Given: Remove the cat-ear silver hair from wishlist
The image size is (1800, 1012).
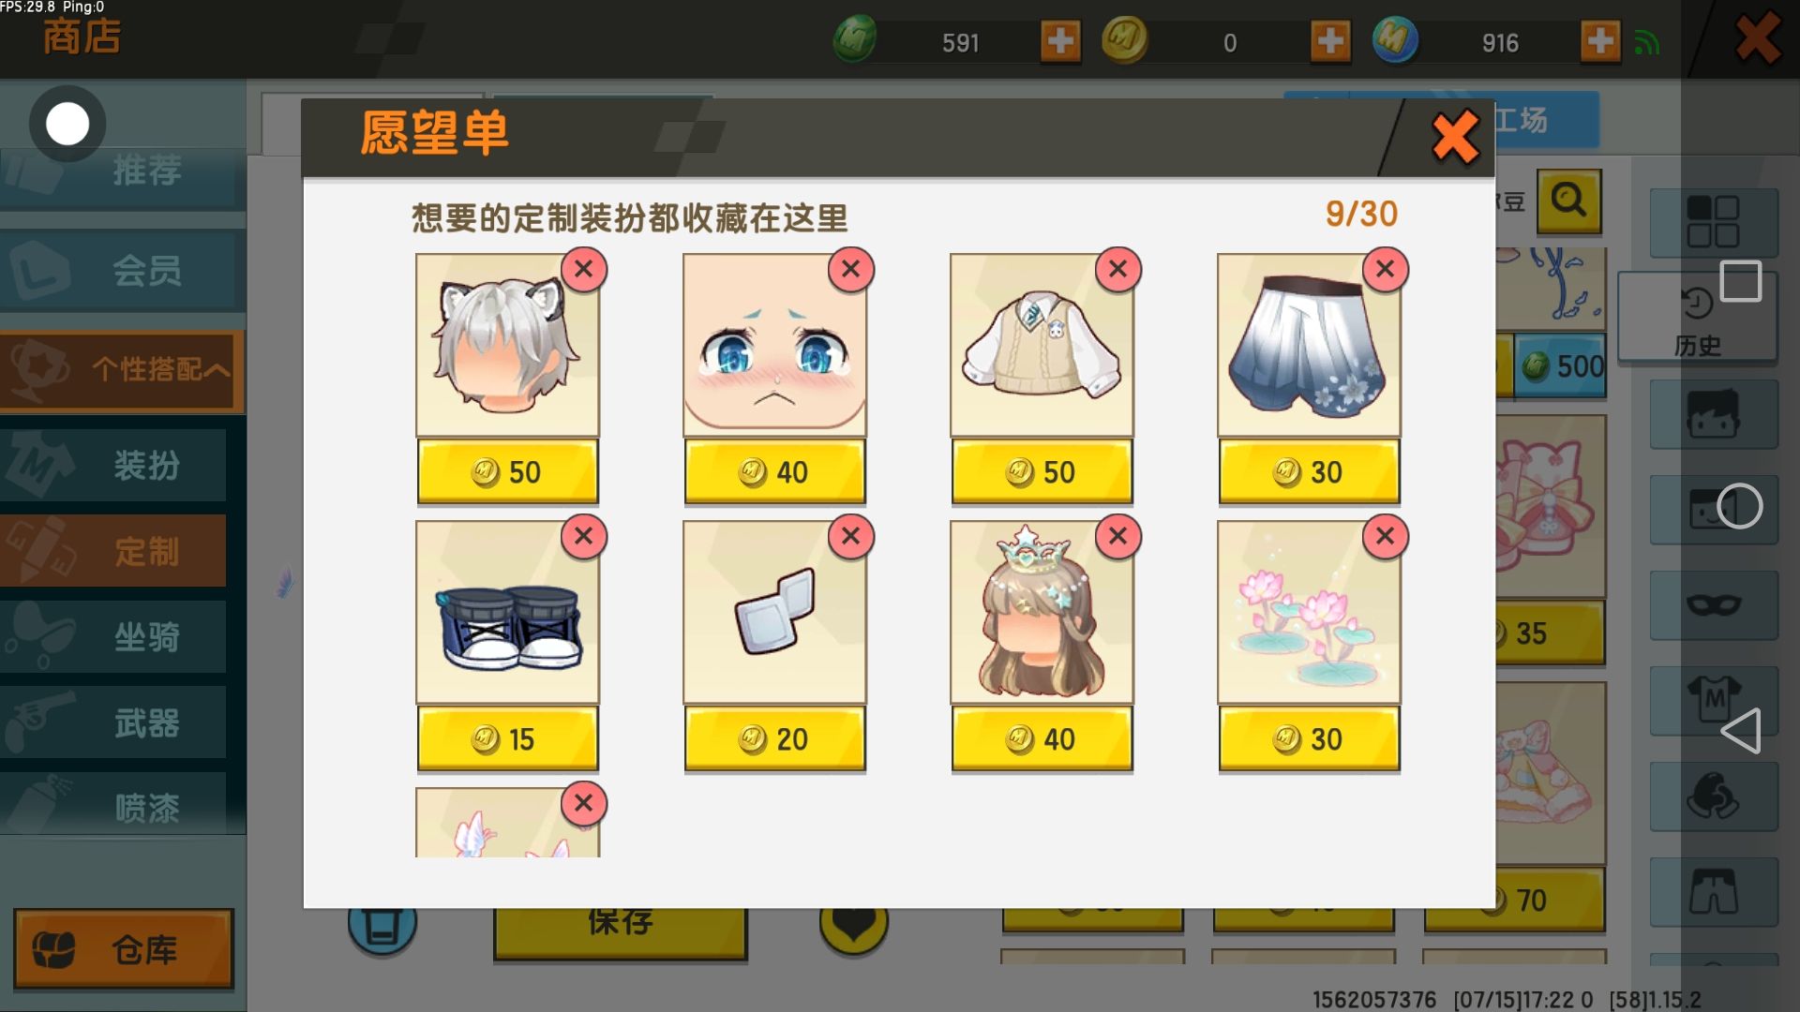Looking at the screenshot, I should 583,270.
